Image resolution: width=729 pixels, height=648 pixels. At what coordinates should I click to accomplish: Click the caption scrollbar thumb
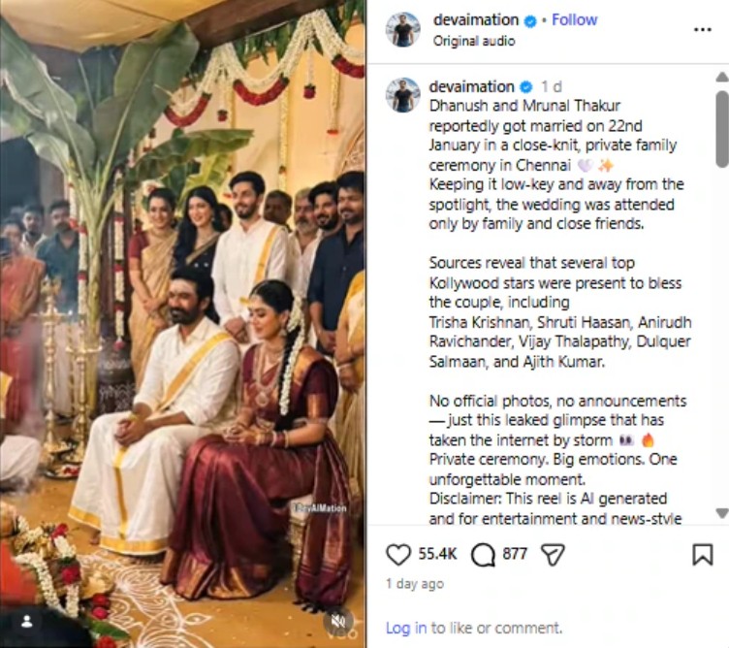(721, 128)
